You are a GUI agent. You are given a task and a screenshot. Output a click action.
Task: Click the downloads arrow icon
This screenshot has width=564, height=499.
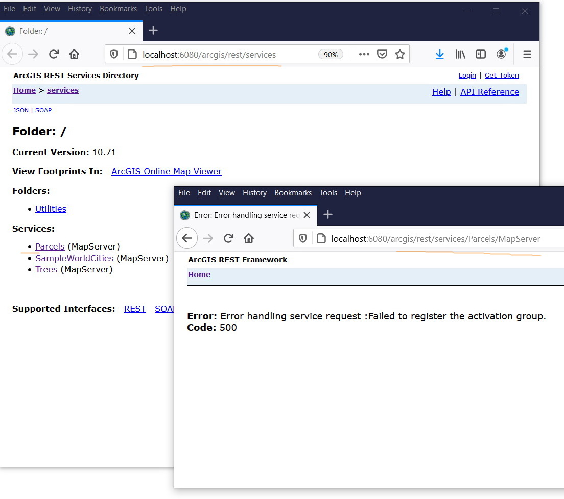[x=439, y=54]
